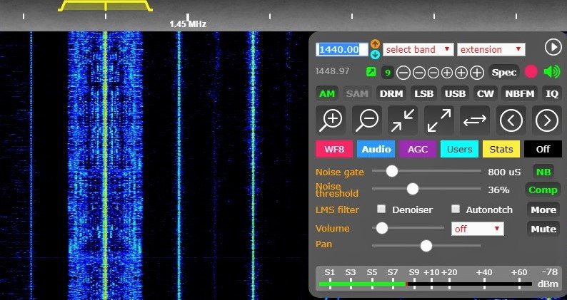Switch to the Stats tab

[501, 149]
